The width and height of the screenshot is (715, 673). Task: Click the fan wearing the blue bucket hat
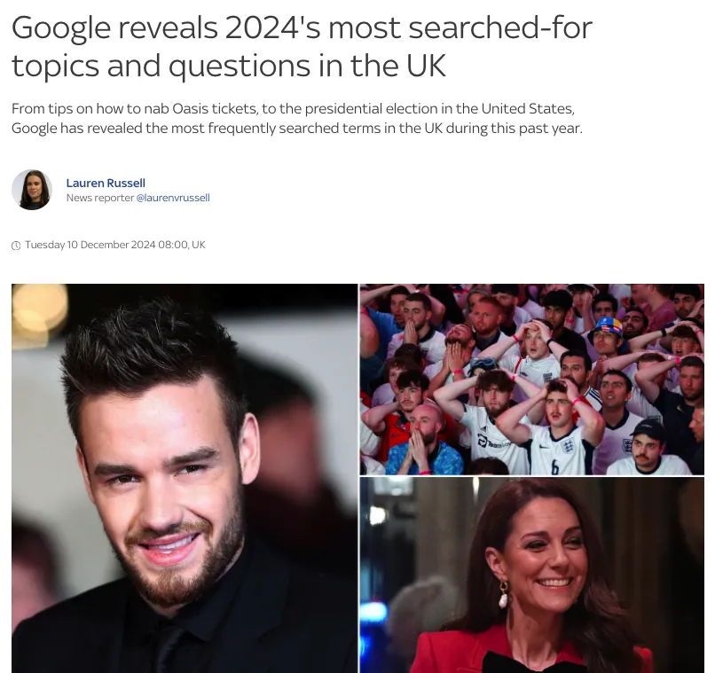click(607, 338)
